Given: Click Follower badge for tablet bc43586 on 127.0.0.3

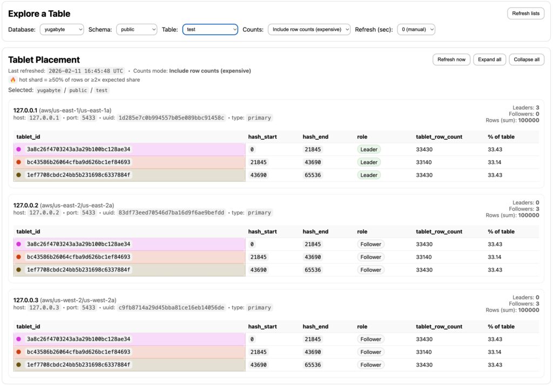Looking at the screenshot, I should pyautogui.click(x=370, y=352).
